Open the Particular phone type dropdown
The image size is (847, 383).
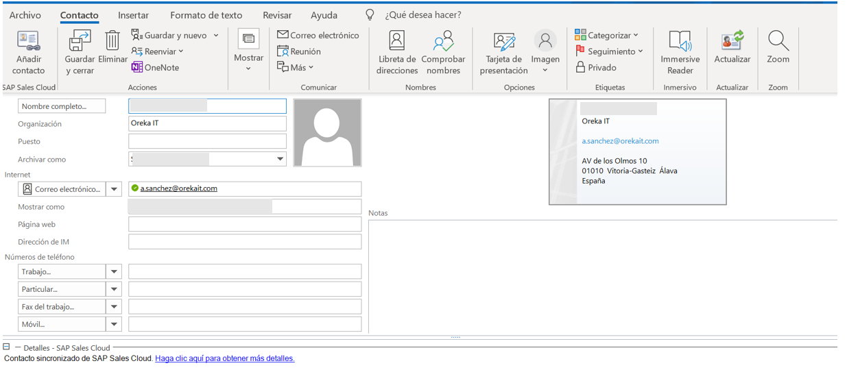[x=114, y=289]
